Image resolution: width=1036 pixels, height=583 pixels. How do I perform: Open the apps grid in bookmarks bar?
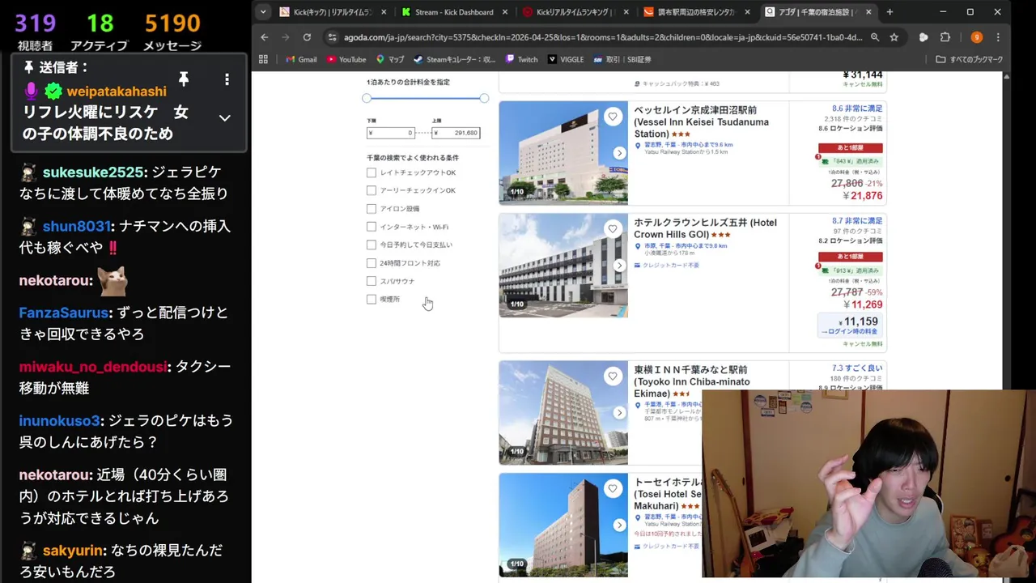point(263,59)
